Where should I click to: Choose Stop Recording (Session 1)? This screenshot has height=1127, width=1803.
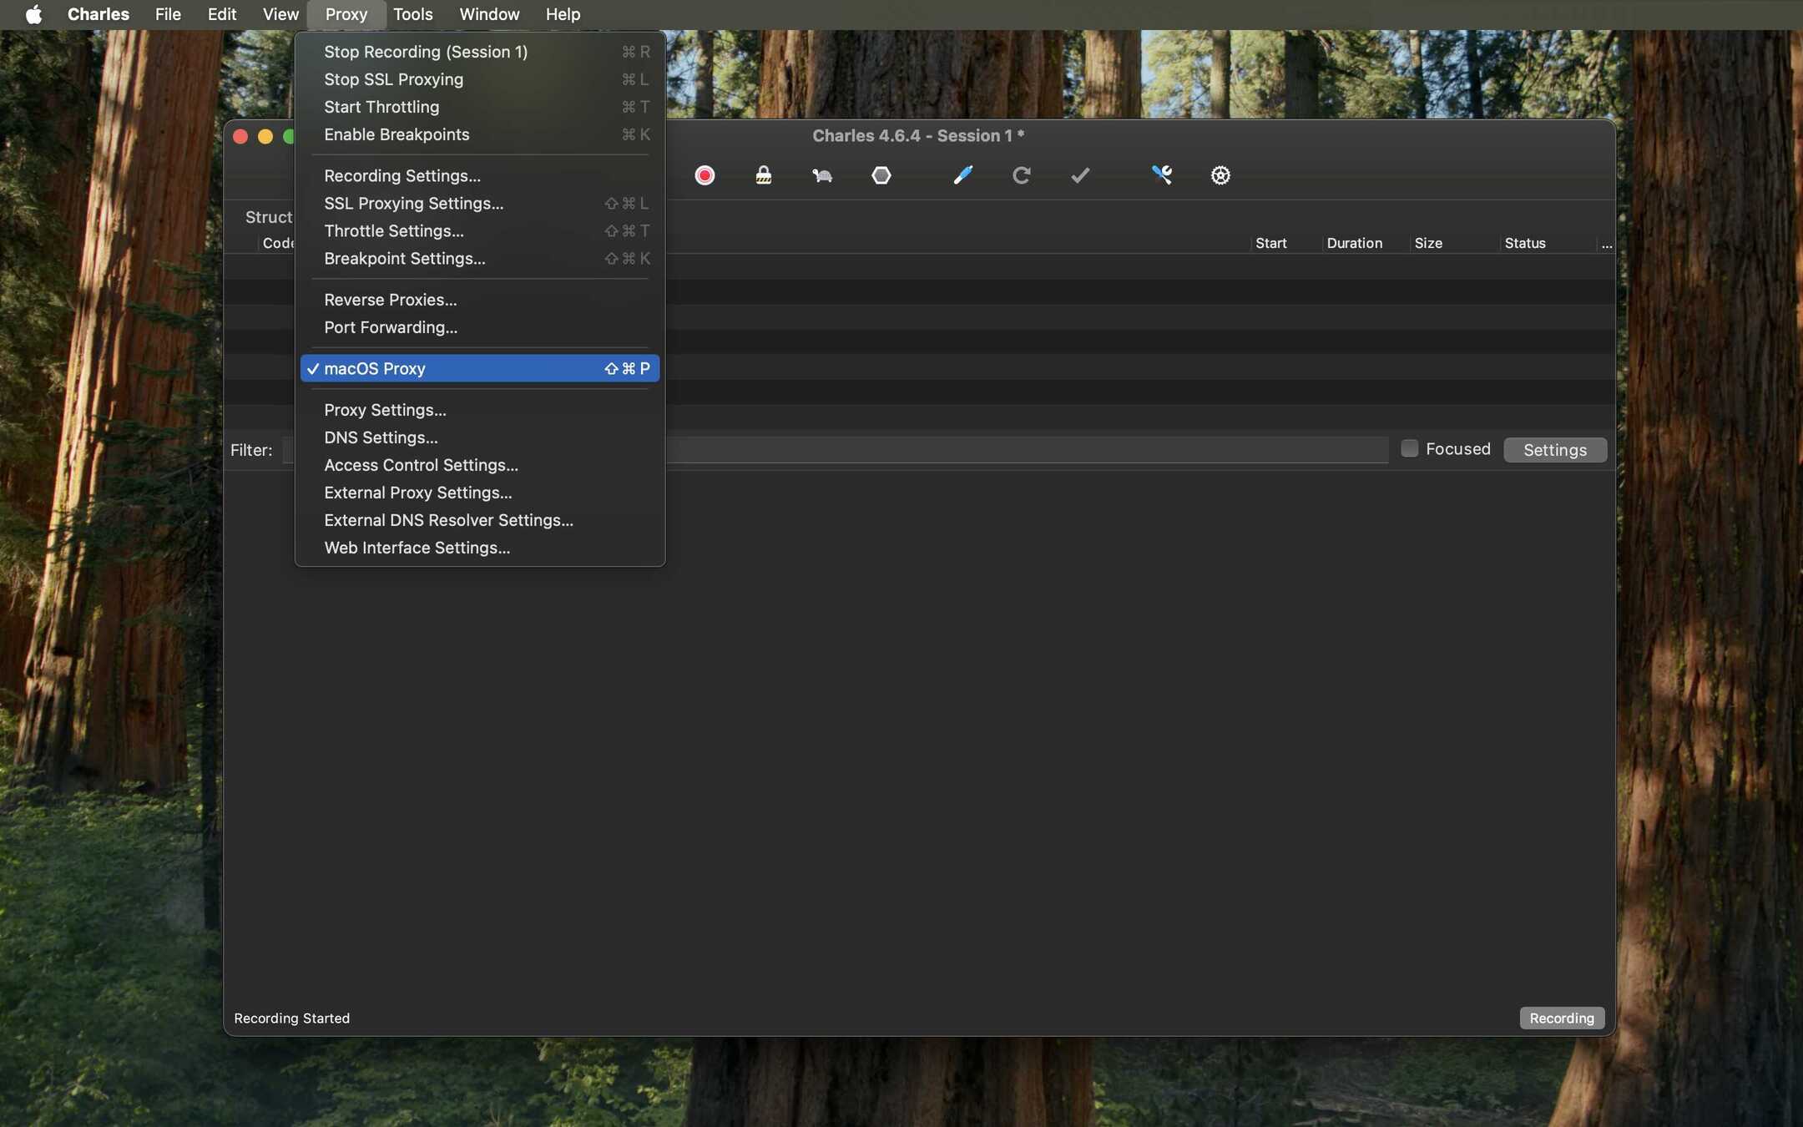(x=480, y=52)
